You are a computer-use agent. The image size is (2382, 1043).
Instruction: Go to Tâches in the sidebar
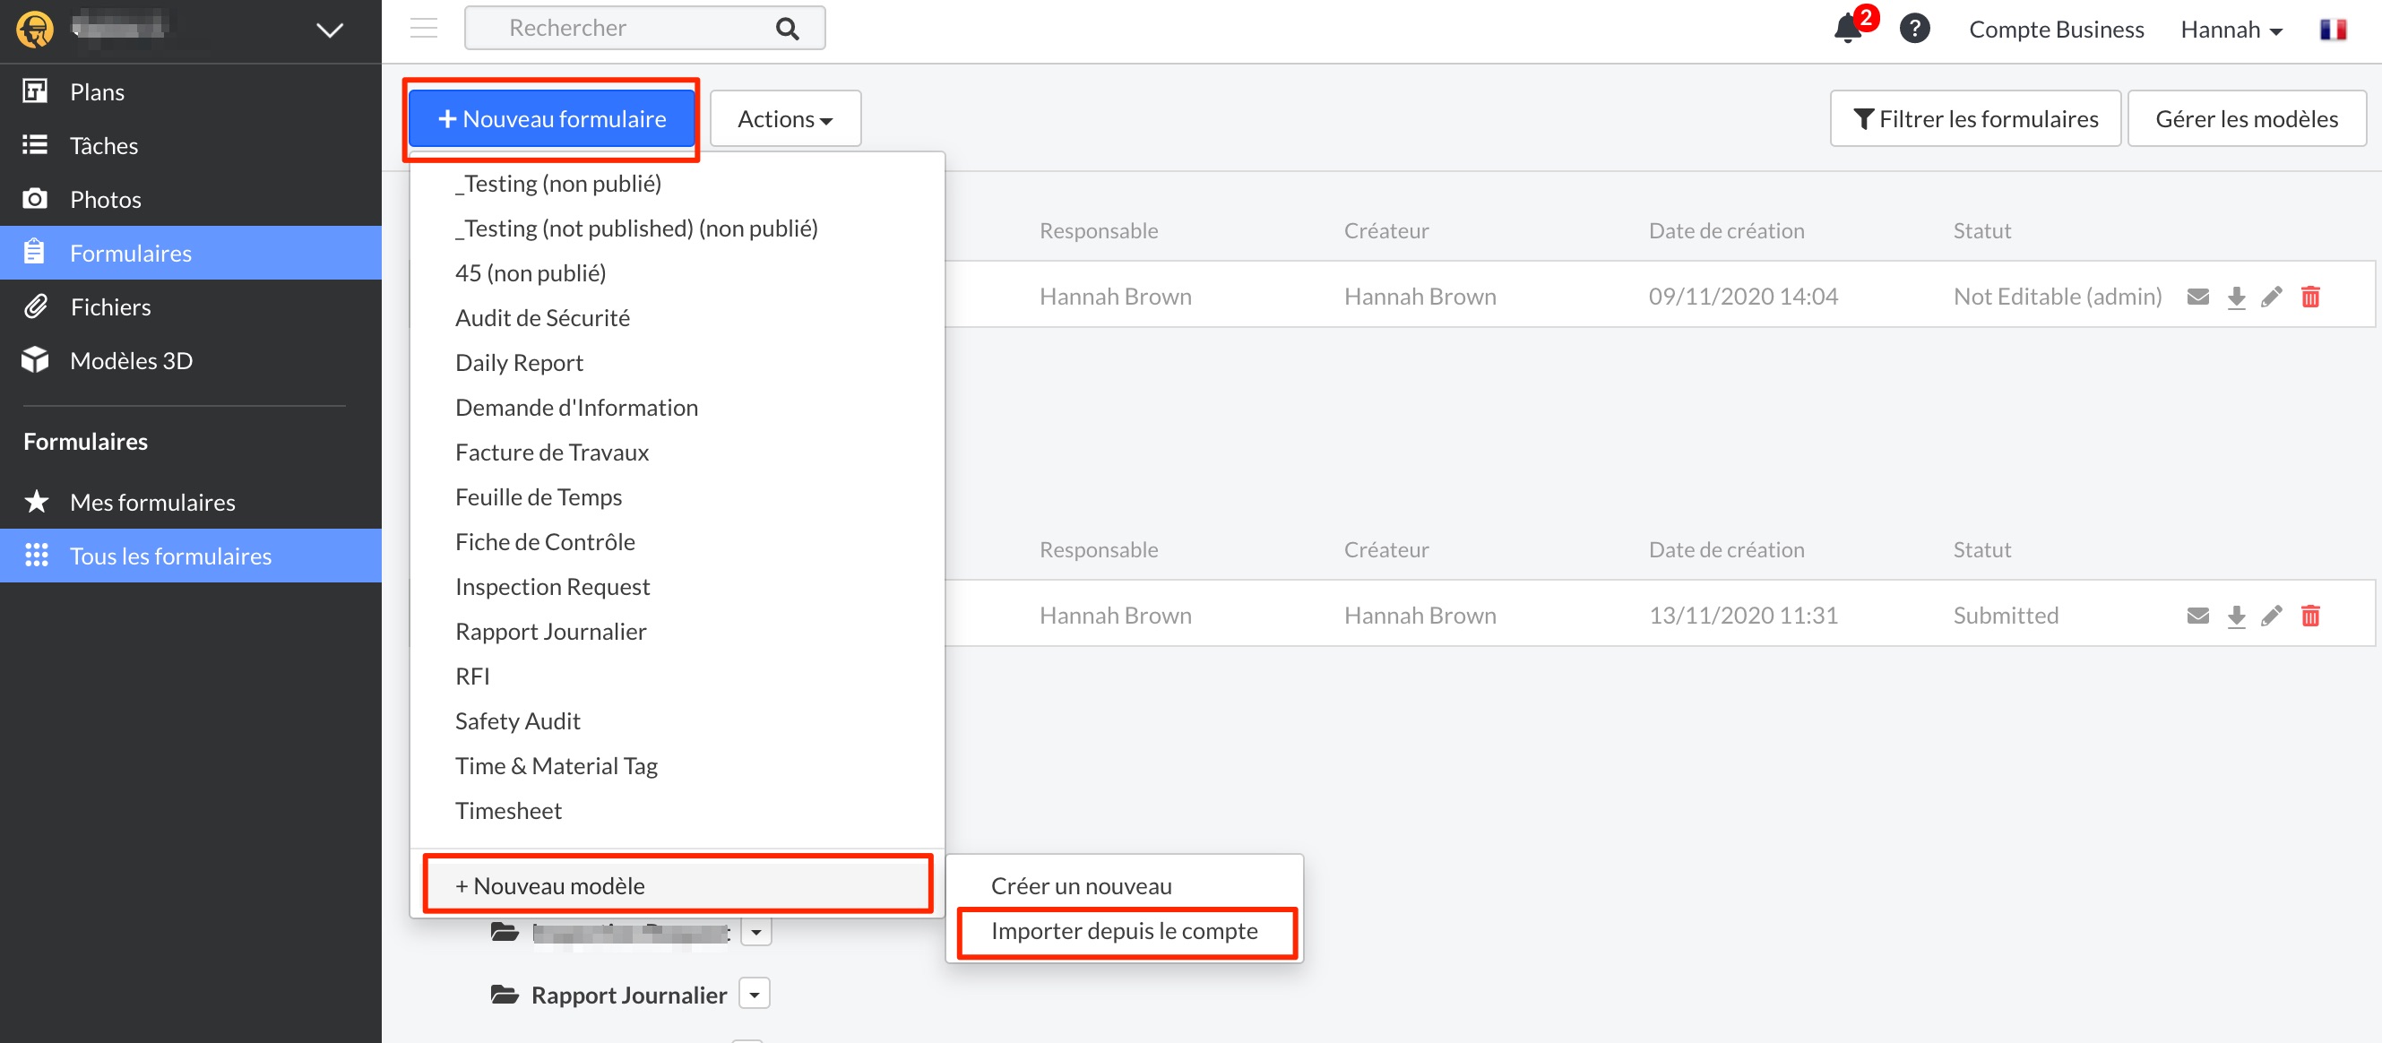[191, 145]
